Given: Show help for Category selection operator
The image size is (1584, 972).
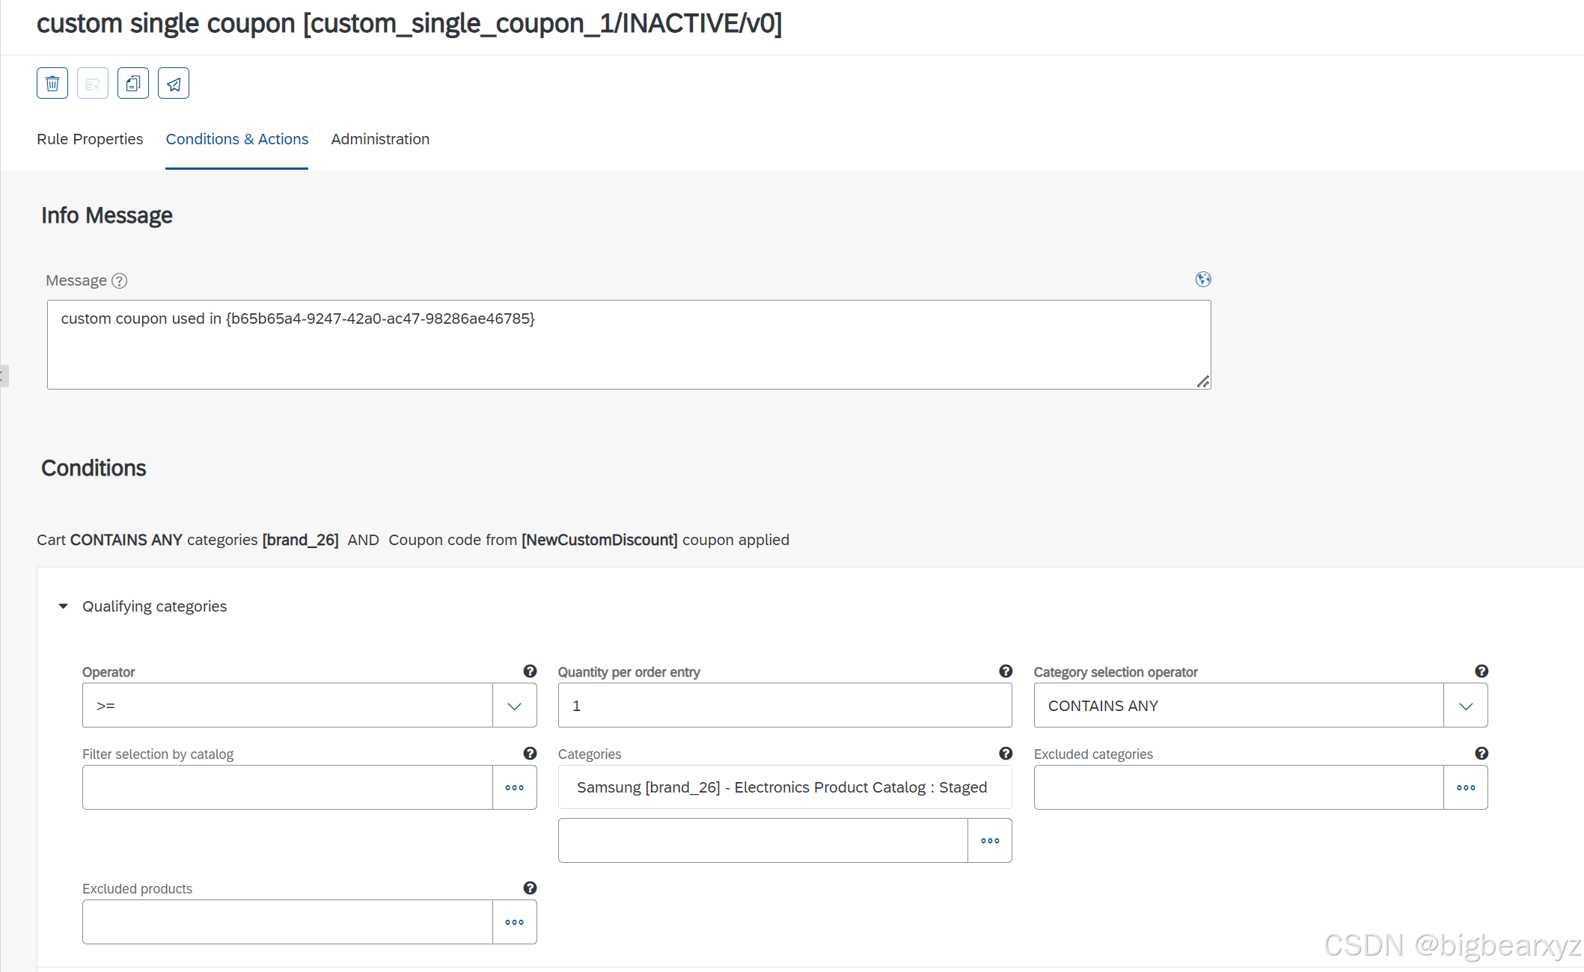Looking at the screenshot, I should click(1481, 671).
